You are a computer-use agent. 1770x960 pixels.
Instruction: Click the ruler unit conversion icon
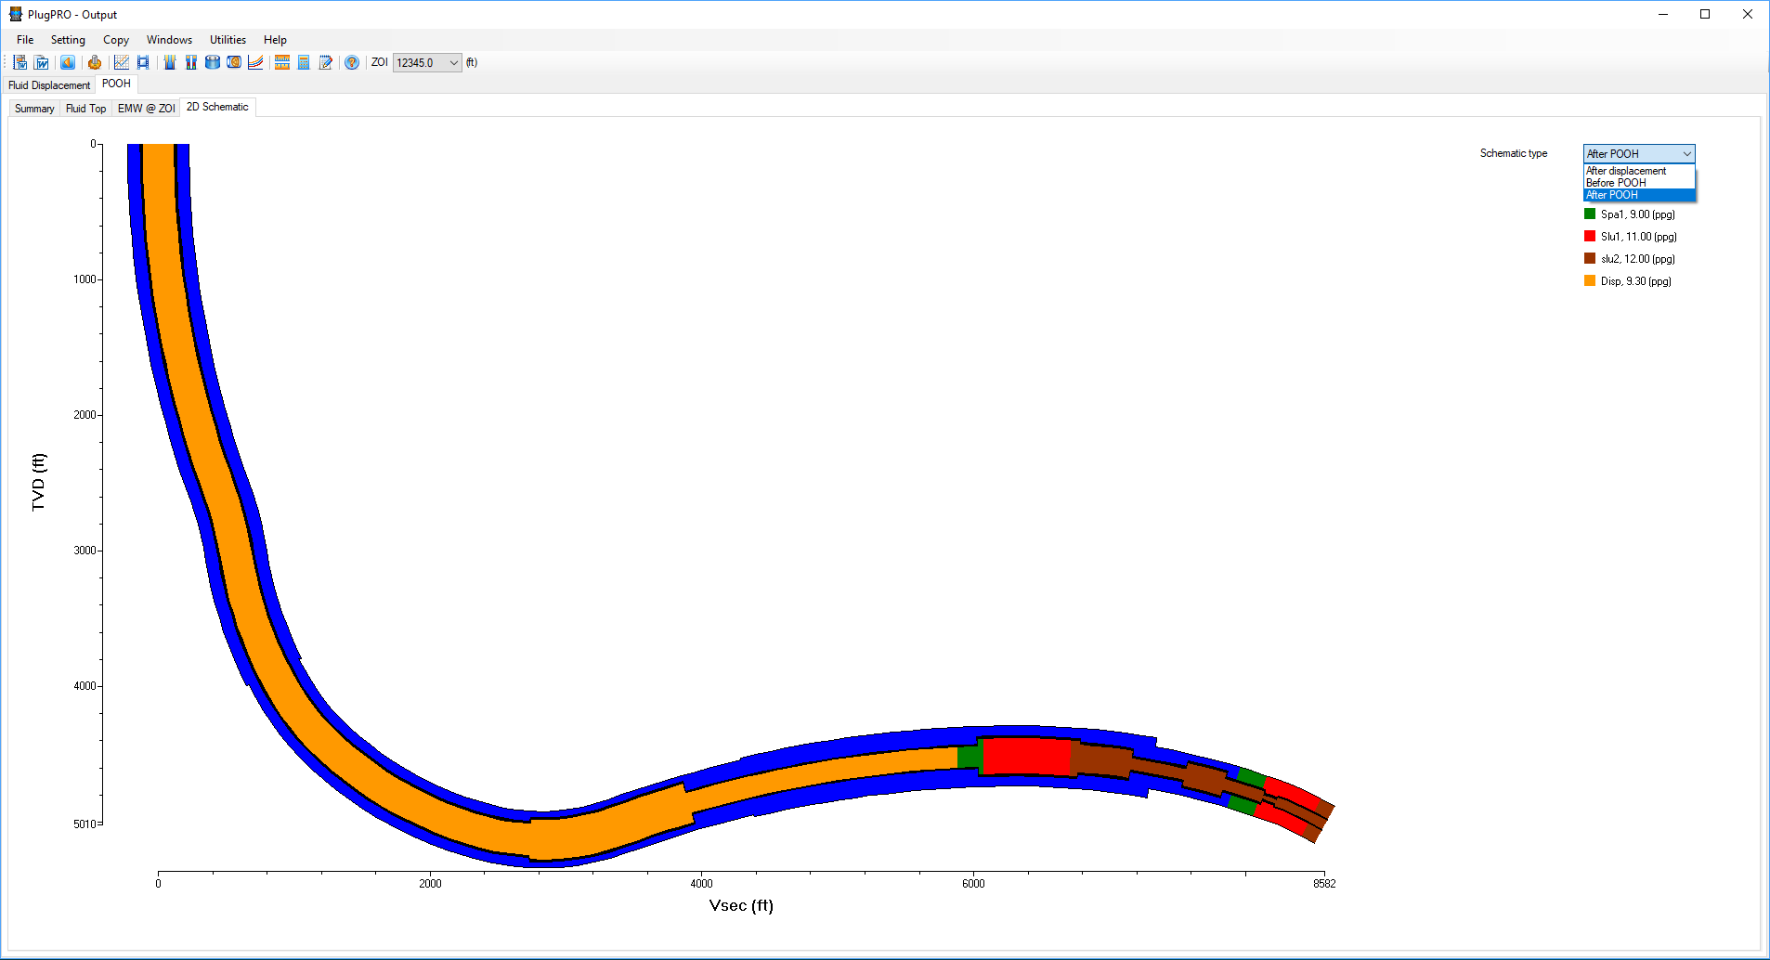[282, 62]
